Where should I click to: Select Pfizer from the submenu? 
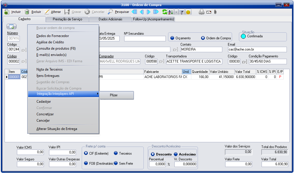point(114,95)
